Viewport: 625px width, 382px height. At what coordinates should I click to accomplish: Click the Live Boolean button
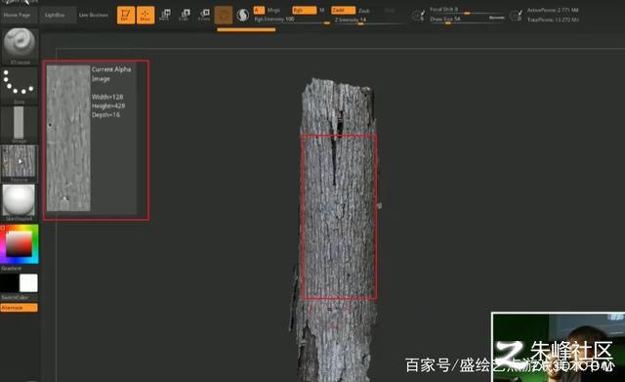[x=94, y=15]
